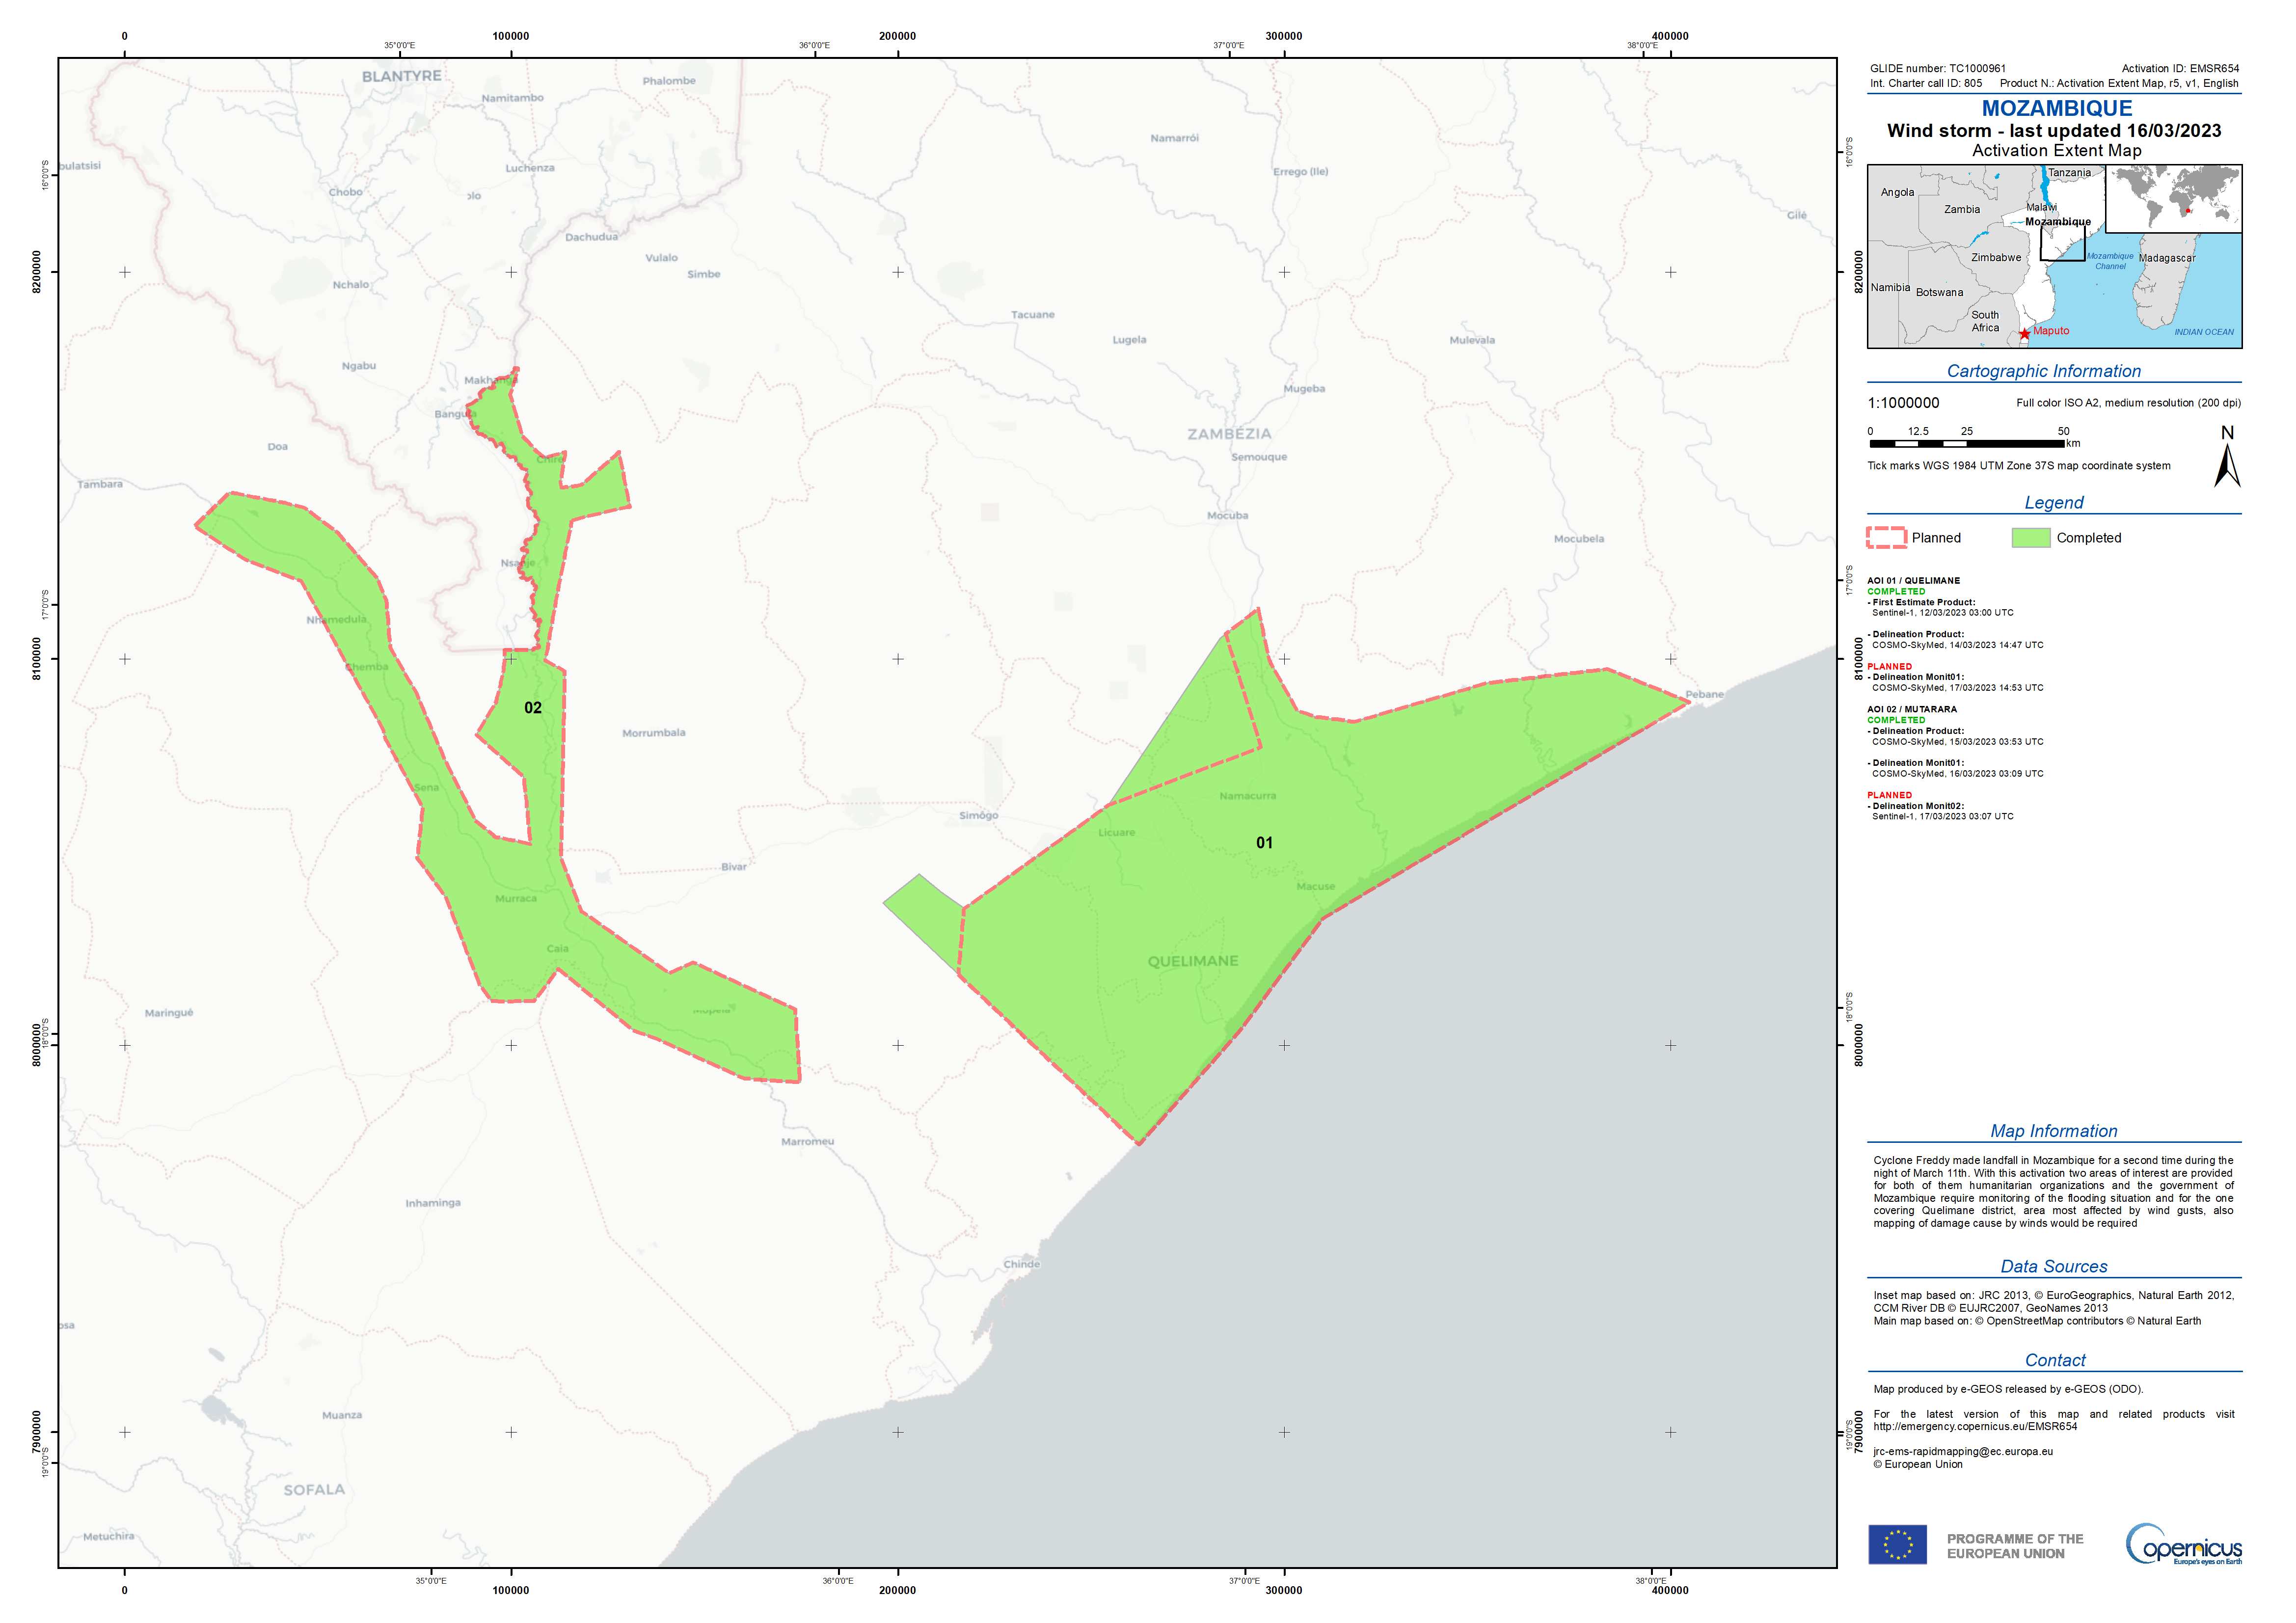Click the jrc-ems-rapidmapping email address
The width and height of the screenshot is (2296, 1623).
(x=1962, y=1451)
